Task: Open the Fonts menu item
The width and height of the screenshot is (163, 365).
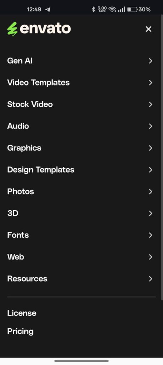Action: [x=80, y=235]
